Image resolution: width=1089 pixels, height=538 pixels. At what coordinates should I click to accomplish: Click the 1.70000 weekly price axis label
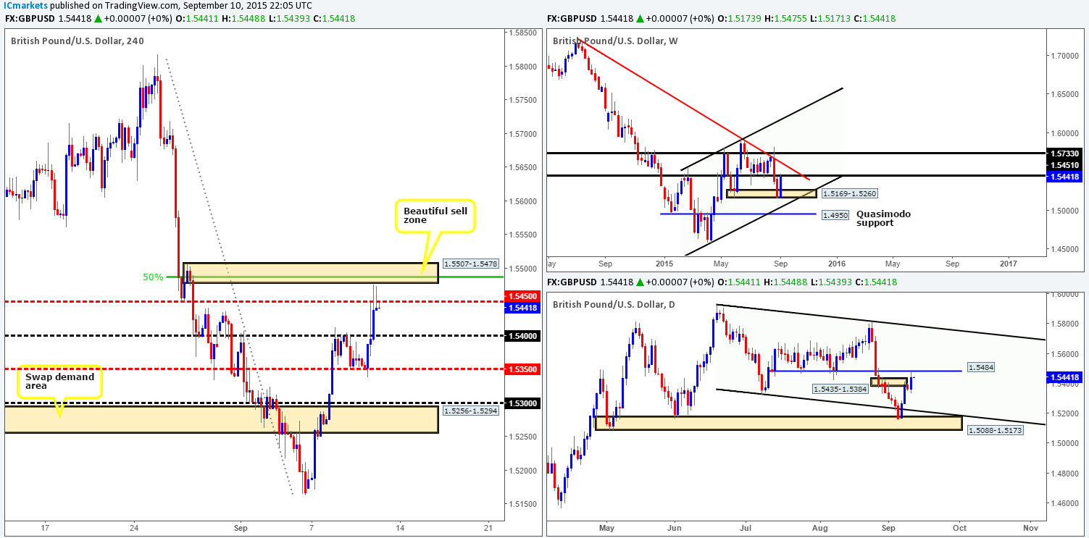point(1064,56)
